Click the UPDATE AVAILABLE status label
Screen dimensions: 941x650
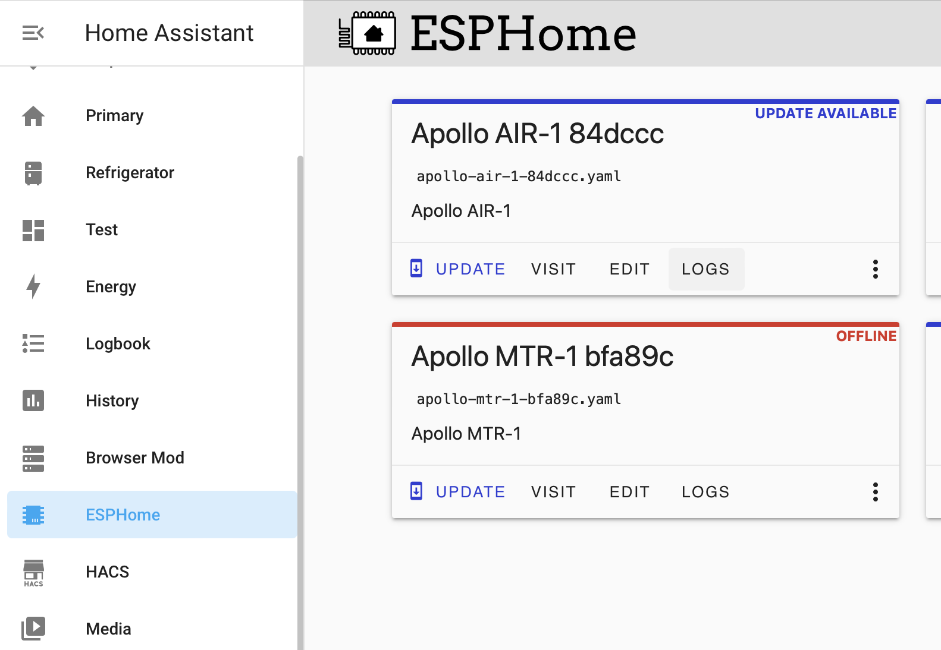point(826,113)
